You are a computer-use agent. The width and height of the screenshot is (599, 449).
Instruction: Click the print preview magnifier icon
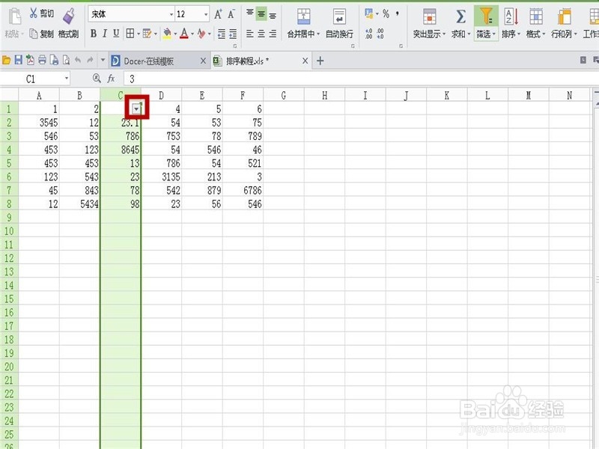click(x=66, y=60)
